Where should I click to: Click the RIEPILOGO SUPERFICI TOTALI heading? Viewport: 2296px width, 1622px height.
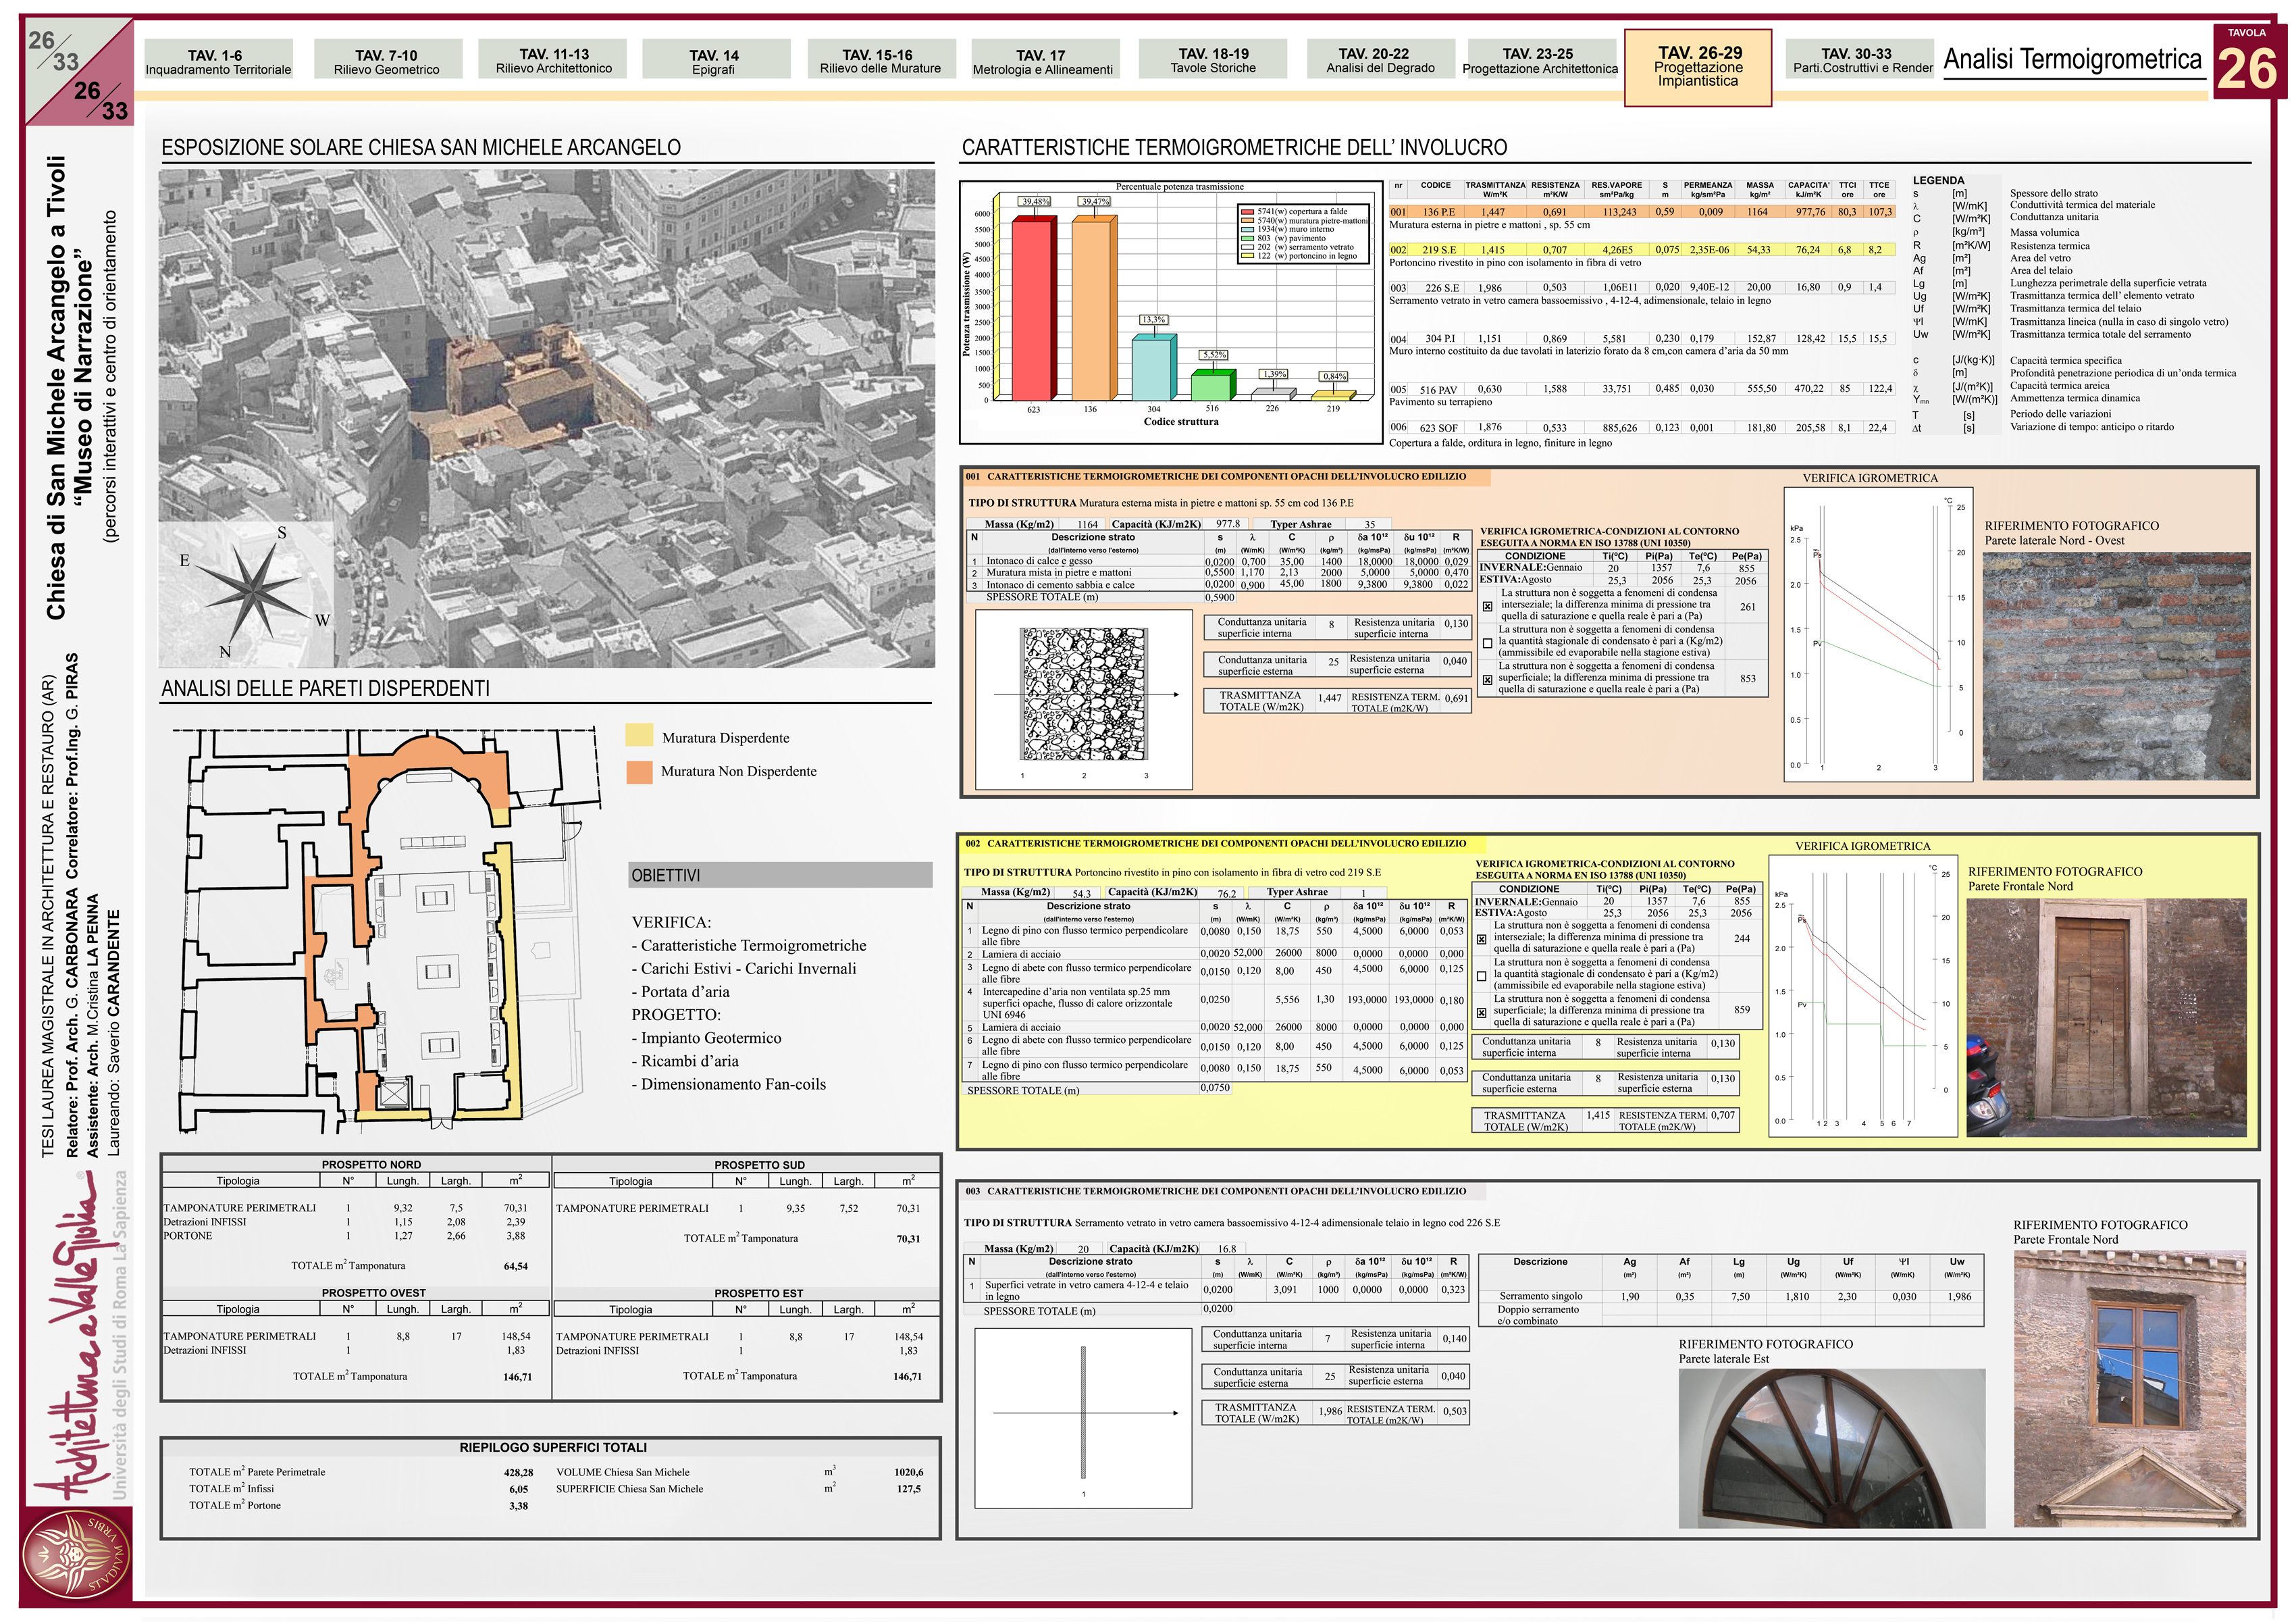tap(553, 1448)
